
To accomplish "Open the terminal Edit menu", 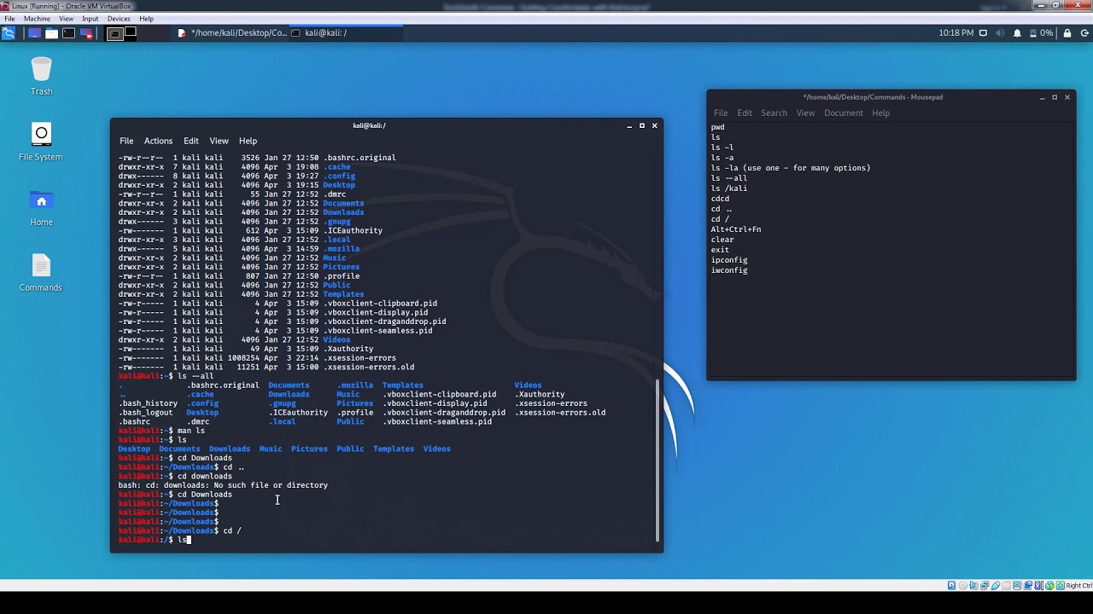I will (x=190, y=141).
